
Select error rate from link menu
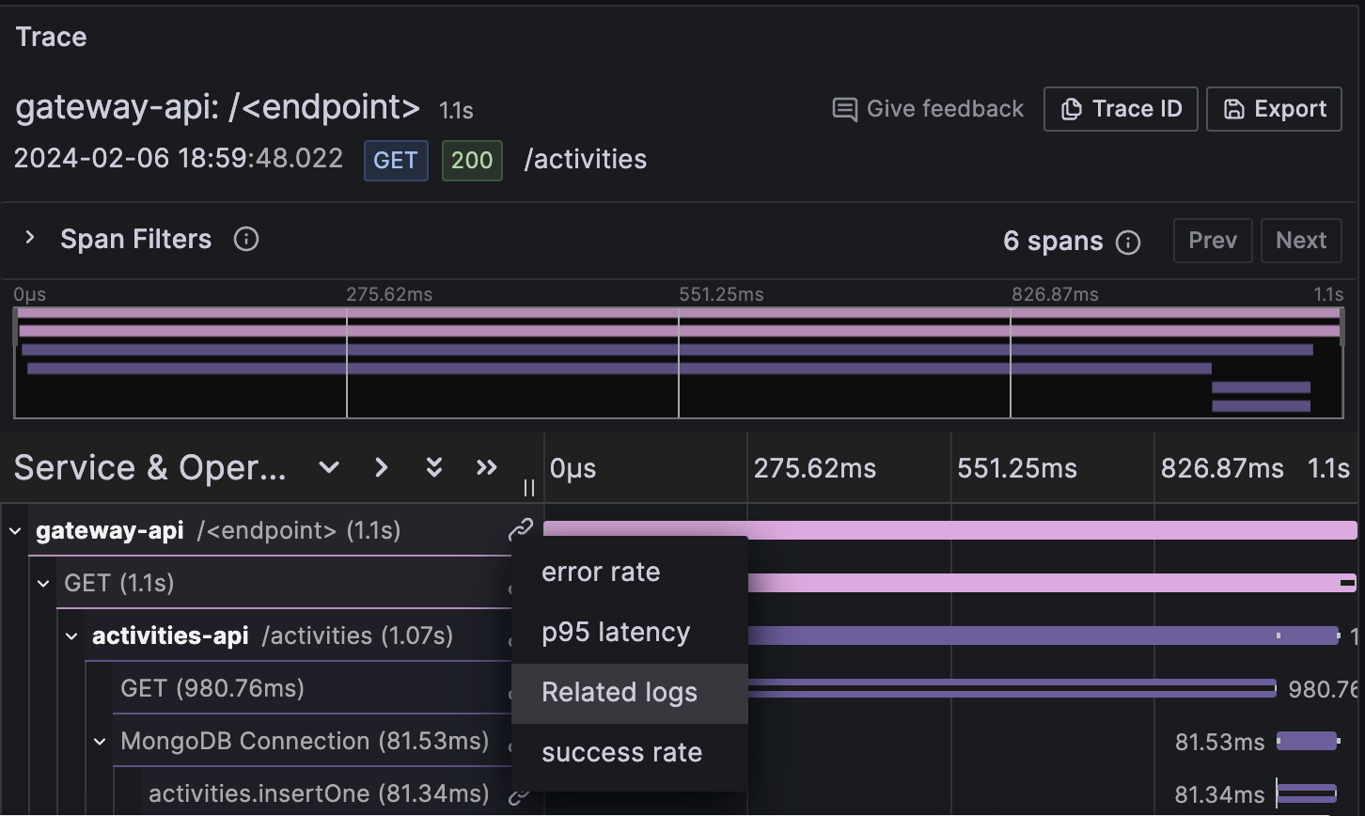[x=629, y=573]
